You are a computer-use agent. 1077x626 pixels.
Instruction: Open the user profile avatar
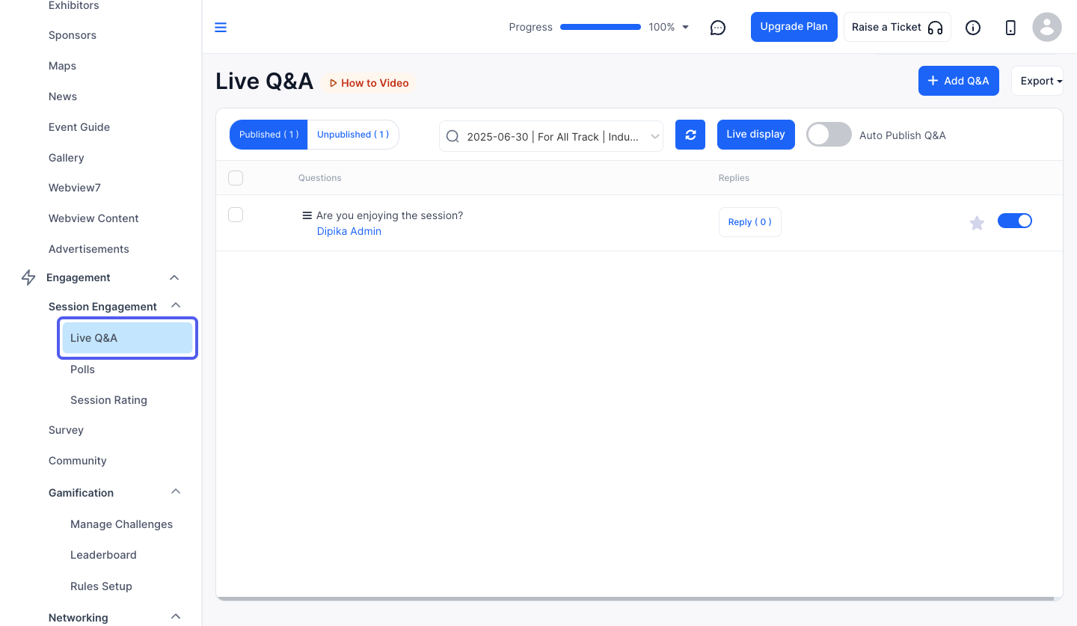click(1047, 27)
